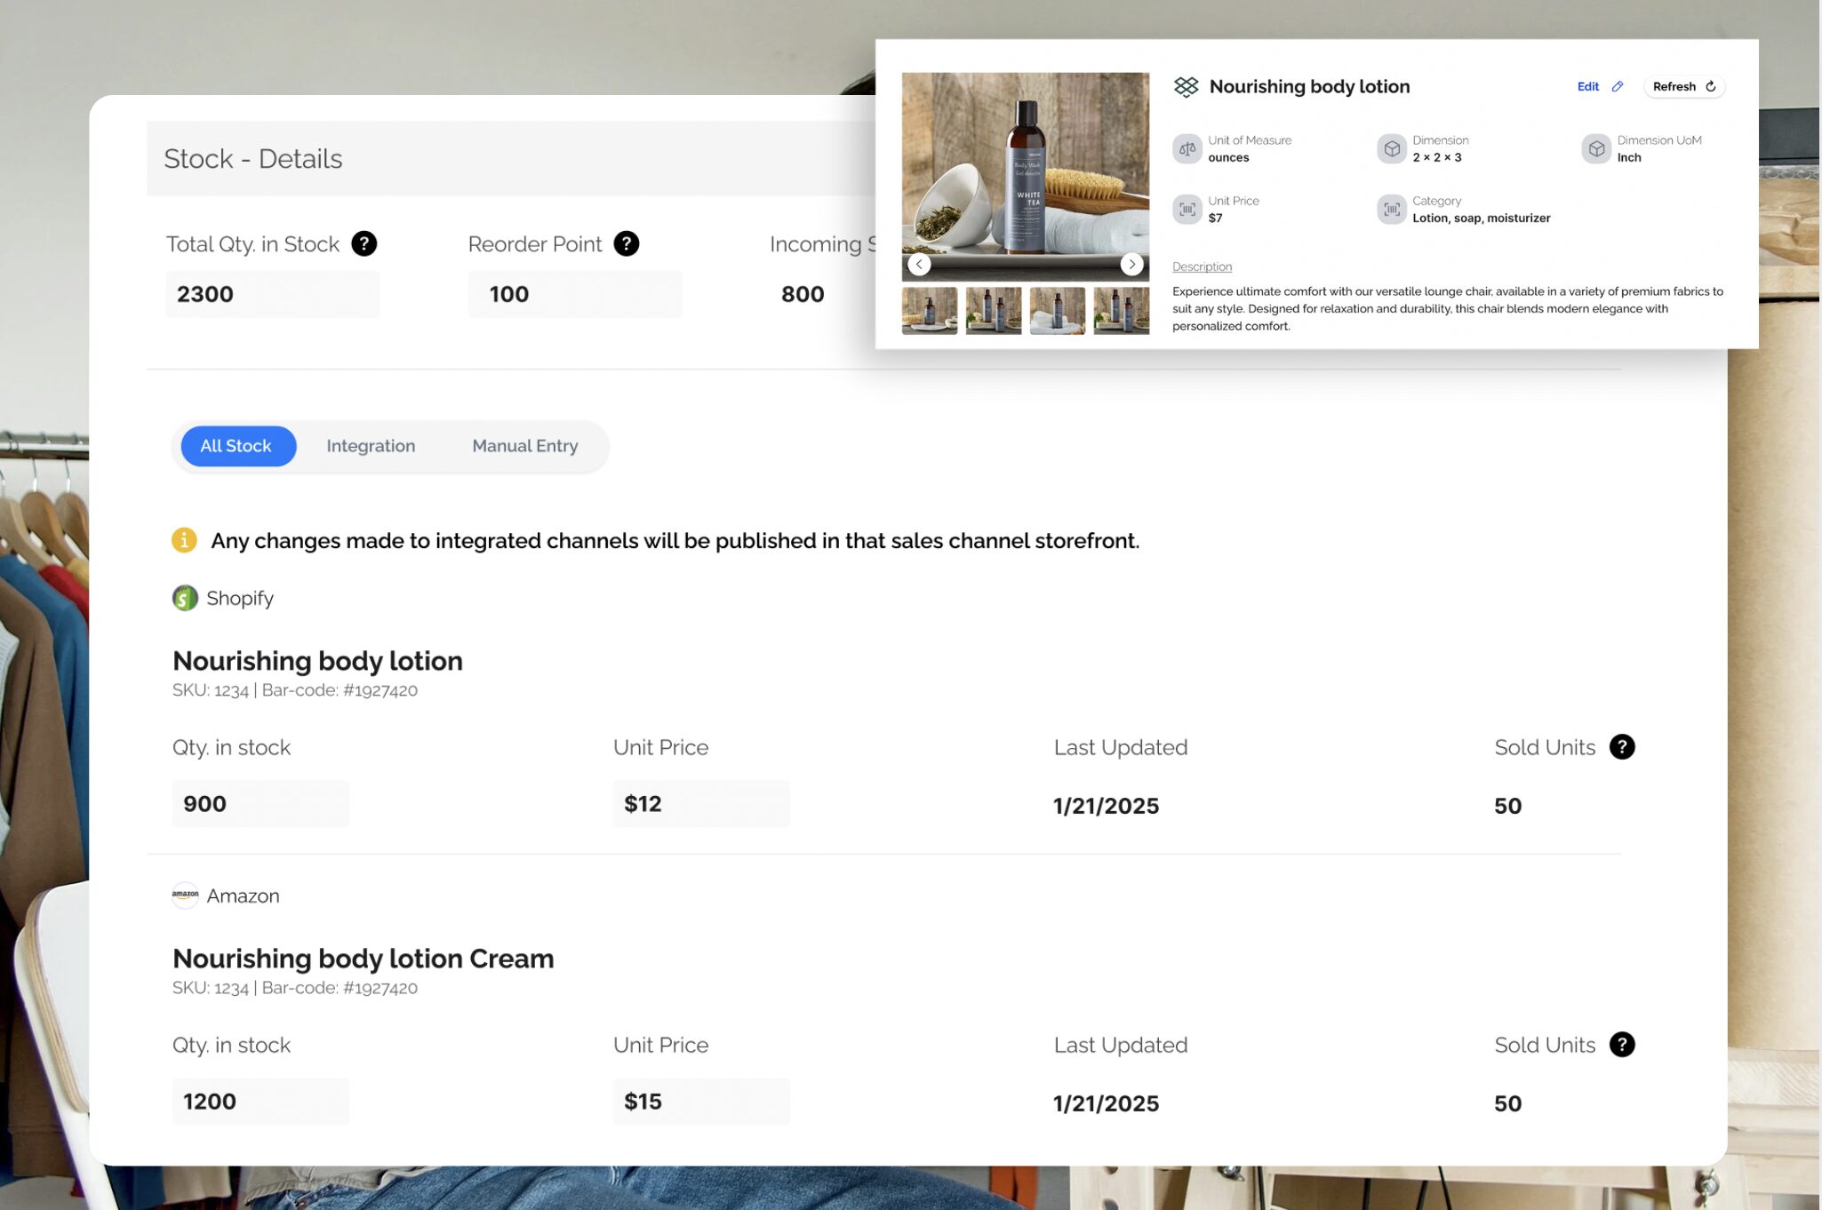Click the Unit of Measure scale icon
The height and width of the screenshot is (1210, 1822).
coord(1187,148)
